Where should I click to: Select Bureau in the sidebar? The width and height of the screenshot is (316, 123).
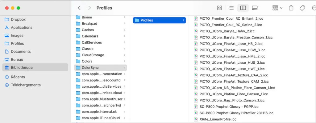tap(17, 59)
